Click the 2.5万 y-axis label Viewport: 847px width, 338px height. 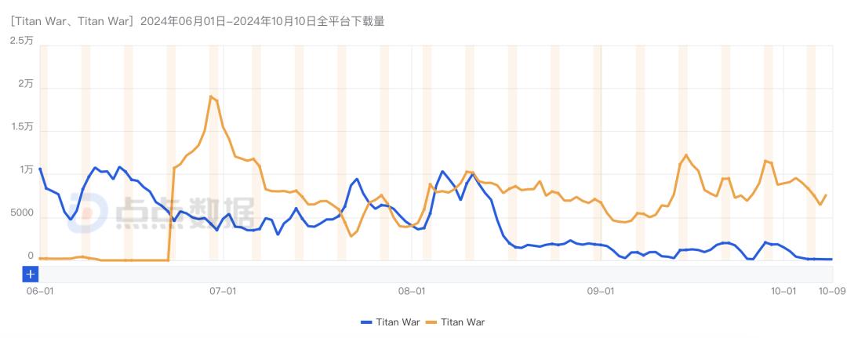21,41
